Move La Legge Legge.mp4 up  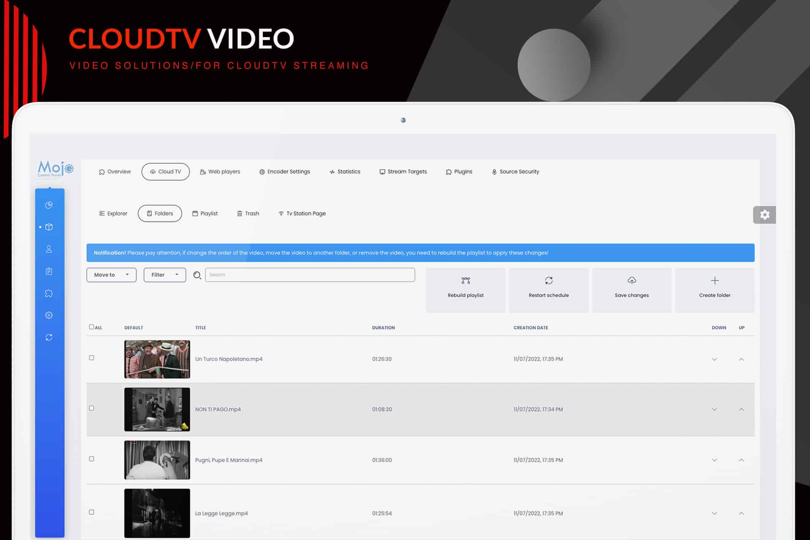click(x=741, y=513)
